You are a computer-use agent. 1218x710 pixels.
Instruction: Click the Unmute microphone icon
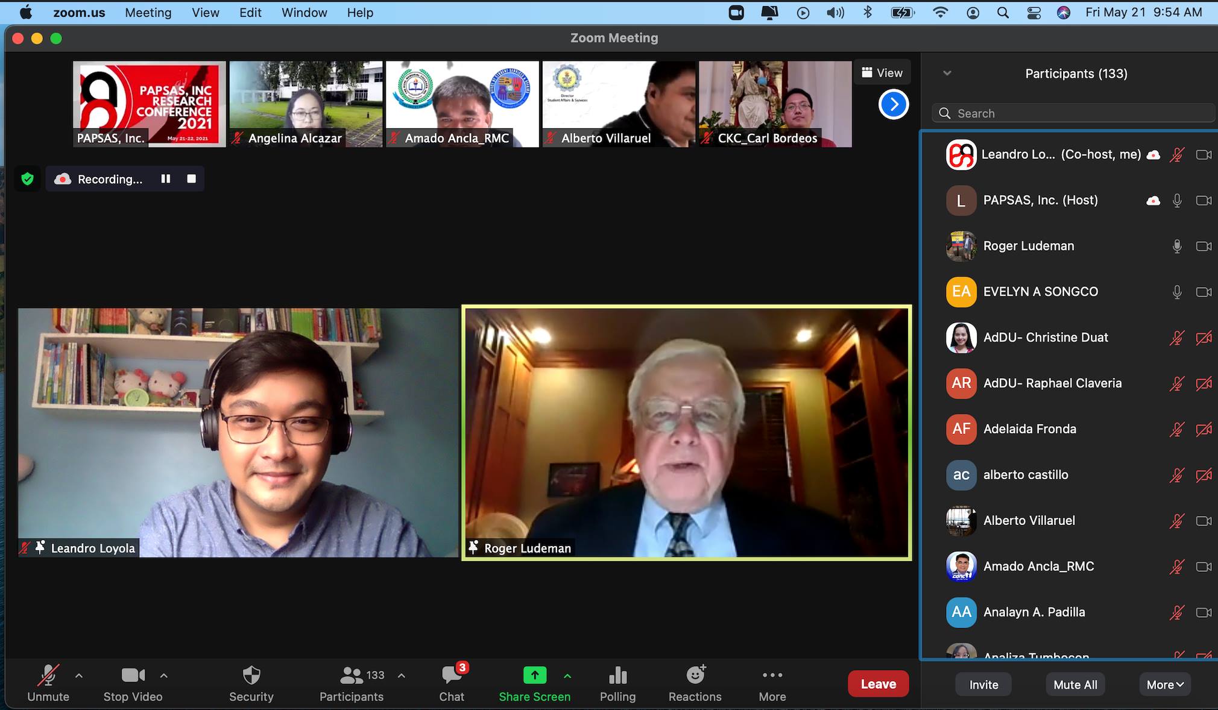point(48,676)
